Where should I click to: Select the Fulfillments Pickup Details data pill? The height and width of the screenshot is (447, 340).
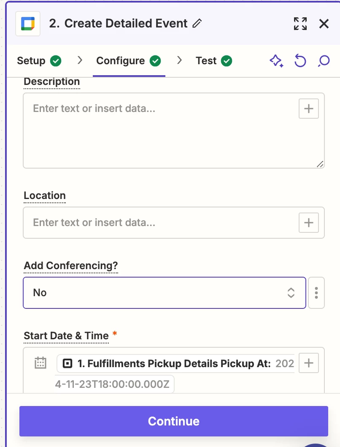[173, 364]
